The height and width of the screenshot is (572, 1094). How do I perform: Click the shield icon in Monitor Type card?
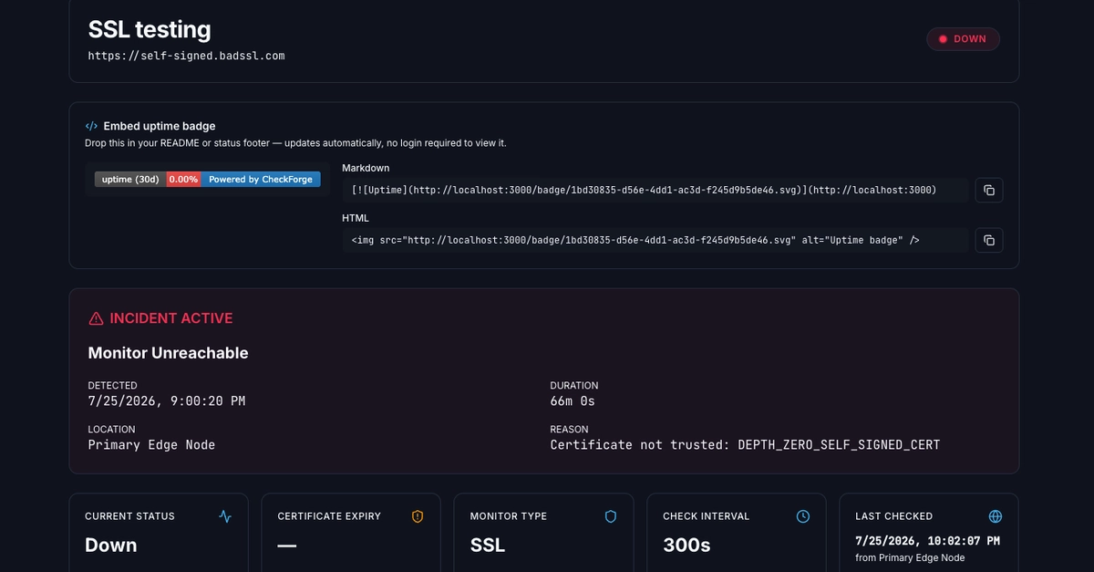click(611, 516)
